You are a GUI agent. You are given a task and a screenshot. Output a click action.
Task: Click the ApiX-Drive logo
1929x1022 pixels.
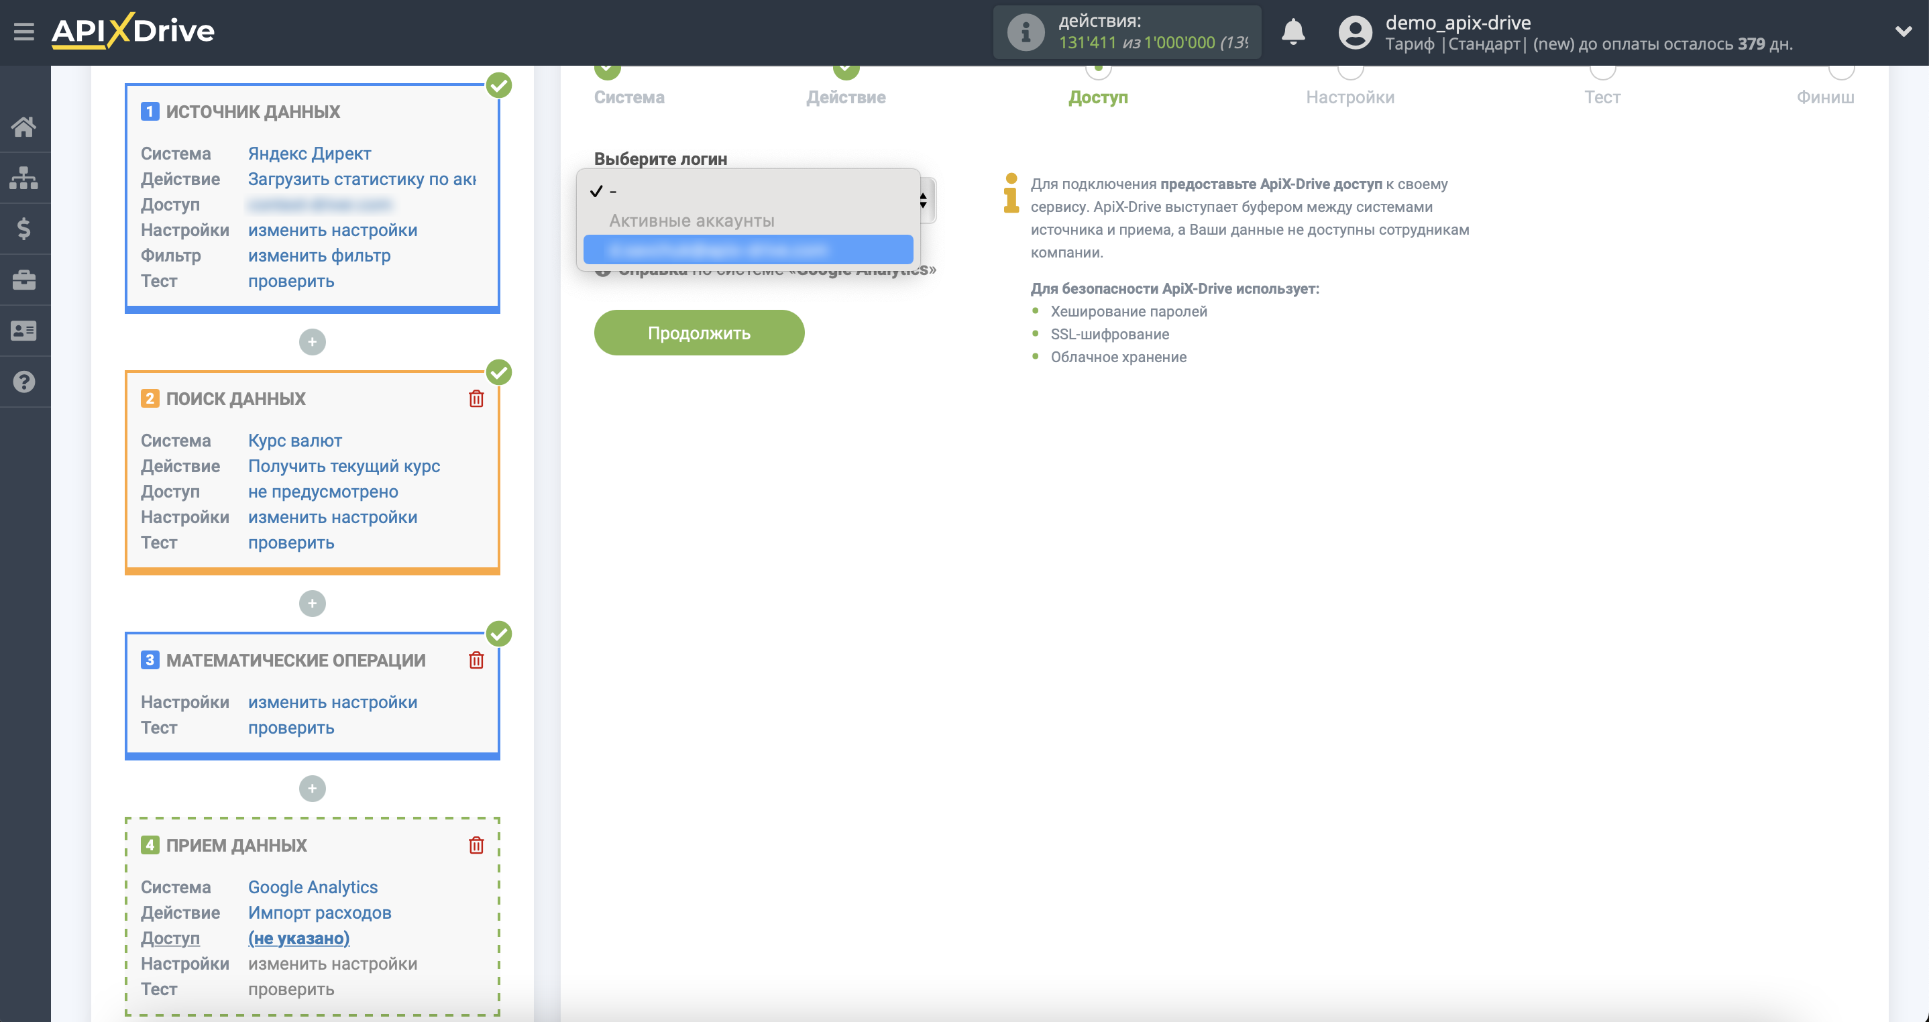(x=133, y=32)
